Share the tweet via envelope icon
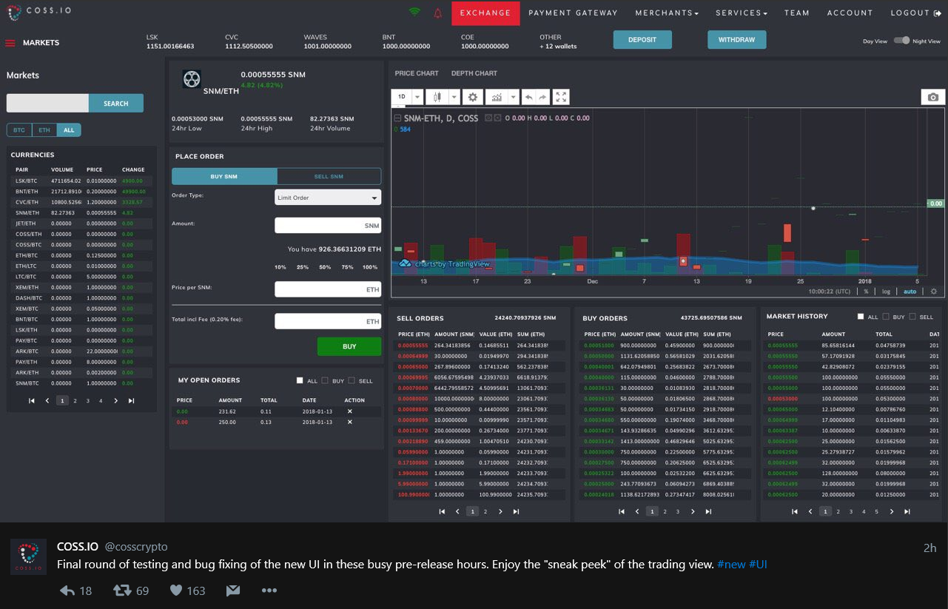 click(x=232, y=591)
